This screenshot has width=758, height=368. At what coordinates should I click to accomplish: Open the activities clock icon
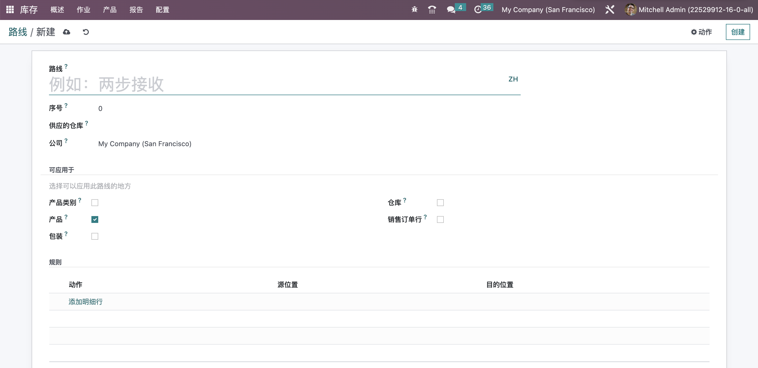478,10
